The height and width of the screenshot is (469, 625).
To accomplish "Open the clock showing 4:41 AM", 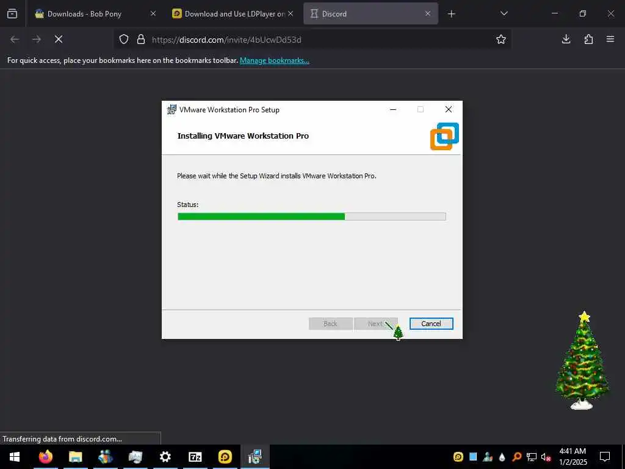I will (573, 457).
